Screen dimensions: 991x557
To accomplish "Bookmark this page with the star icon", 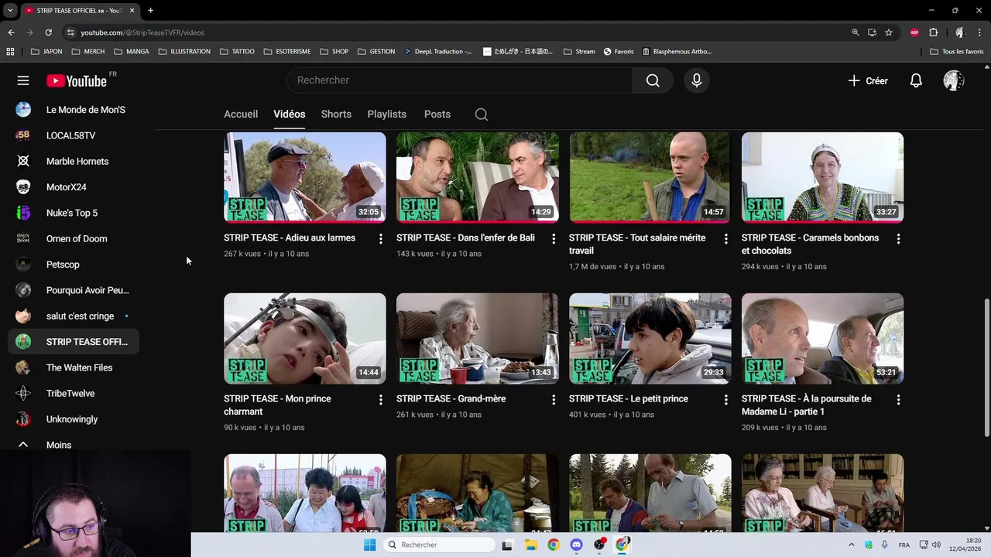I will [889, 32].
